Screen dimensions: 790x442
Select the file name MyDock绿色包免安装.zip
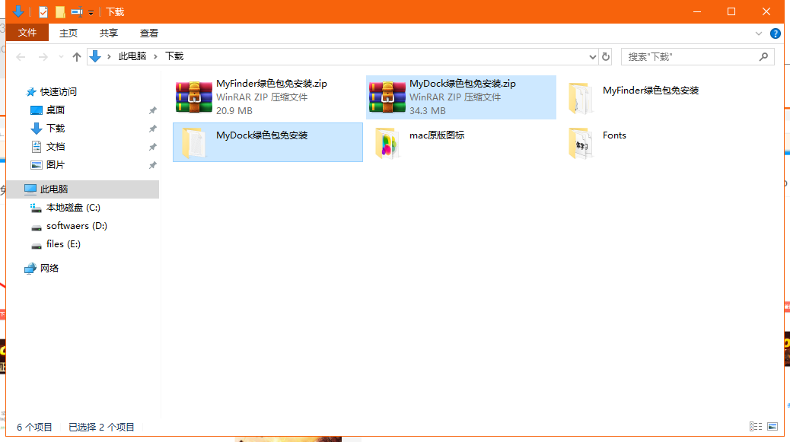pyautogui.click(x=463, y=84)
